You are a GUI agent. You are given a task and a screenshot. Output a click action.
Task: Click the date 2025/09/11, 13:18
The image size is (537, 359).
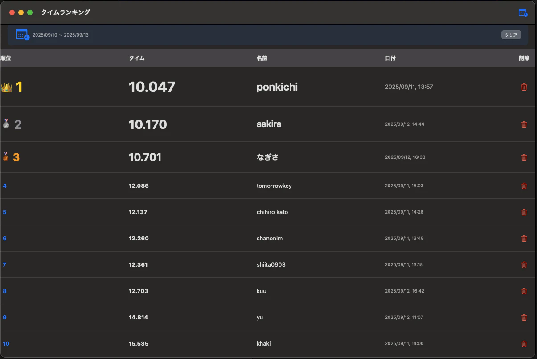click(404, 265)
